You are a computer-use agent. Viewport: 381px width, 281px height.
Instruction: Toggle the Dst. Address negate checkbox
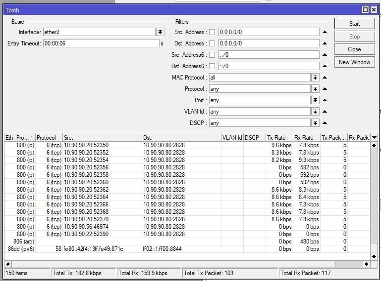click(x=212, y=43)
